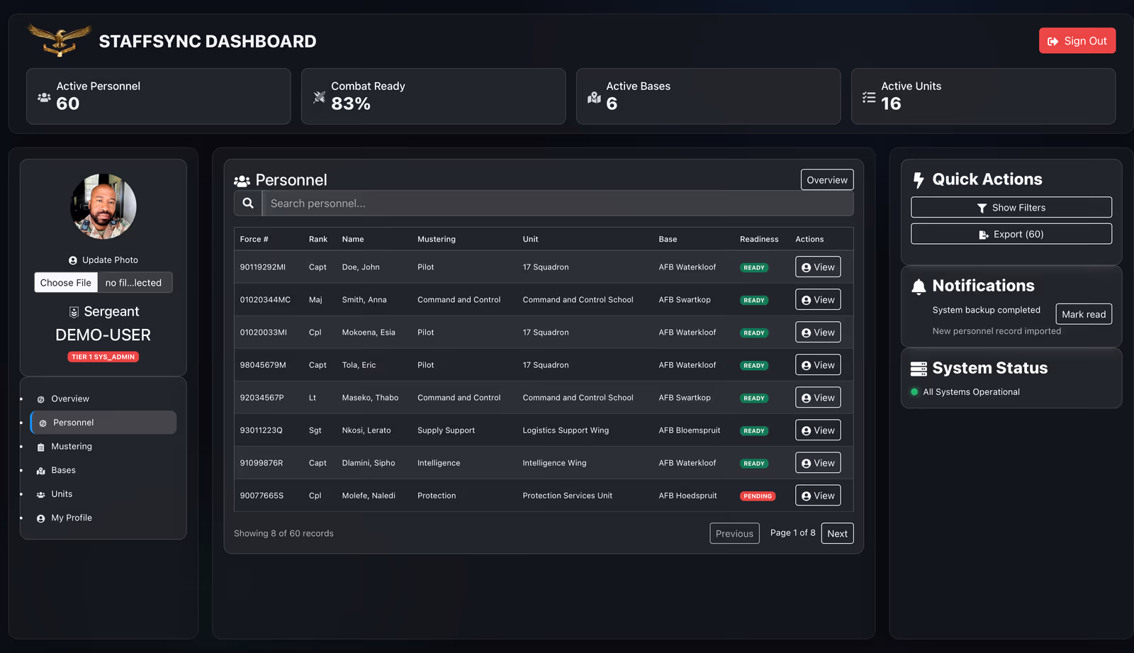Click the Mustering column header
Viewport: 1134px width, 653px height.
coord(437,240)
